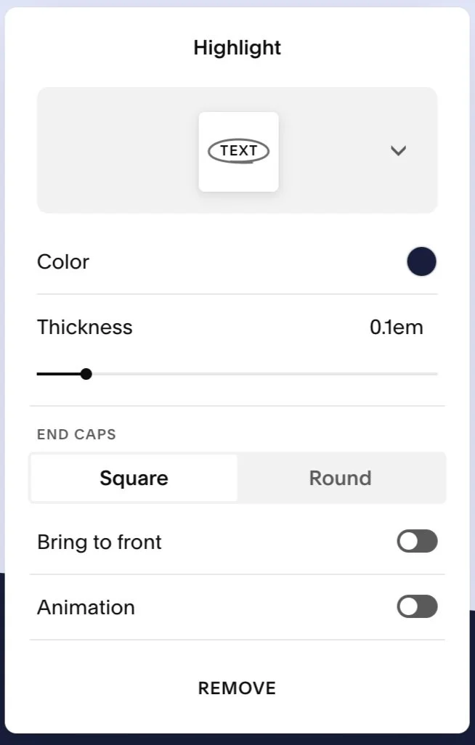Click the Thickness slider handle
Image resolution: width=475 pixels, height=745 pixels.
pos(86,374)
